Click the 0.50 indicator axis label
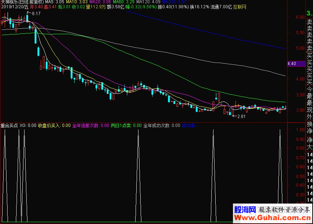Screen dimensions: 313x224 point(300,176)
